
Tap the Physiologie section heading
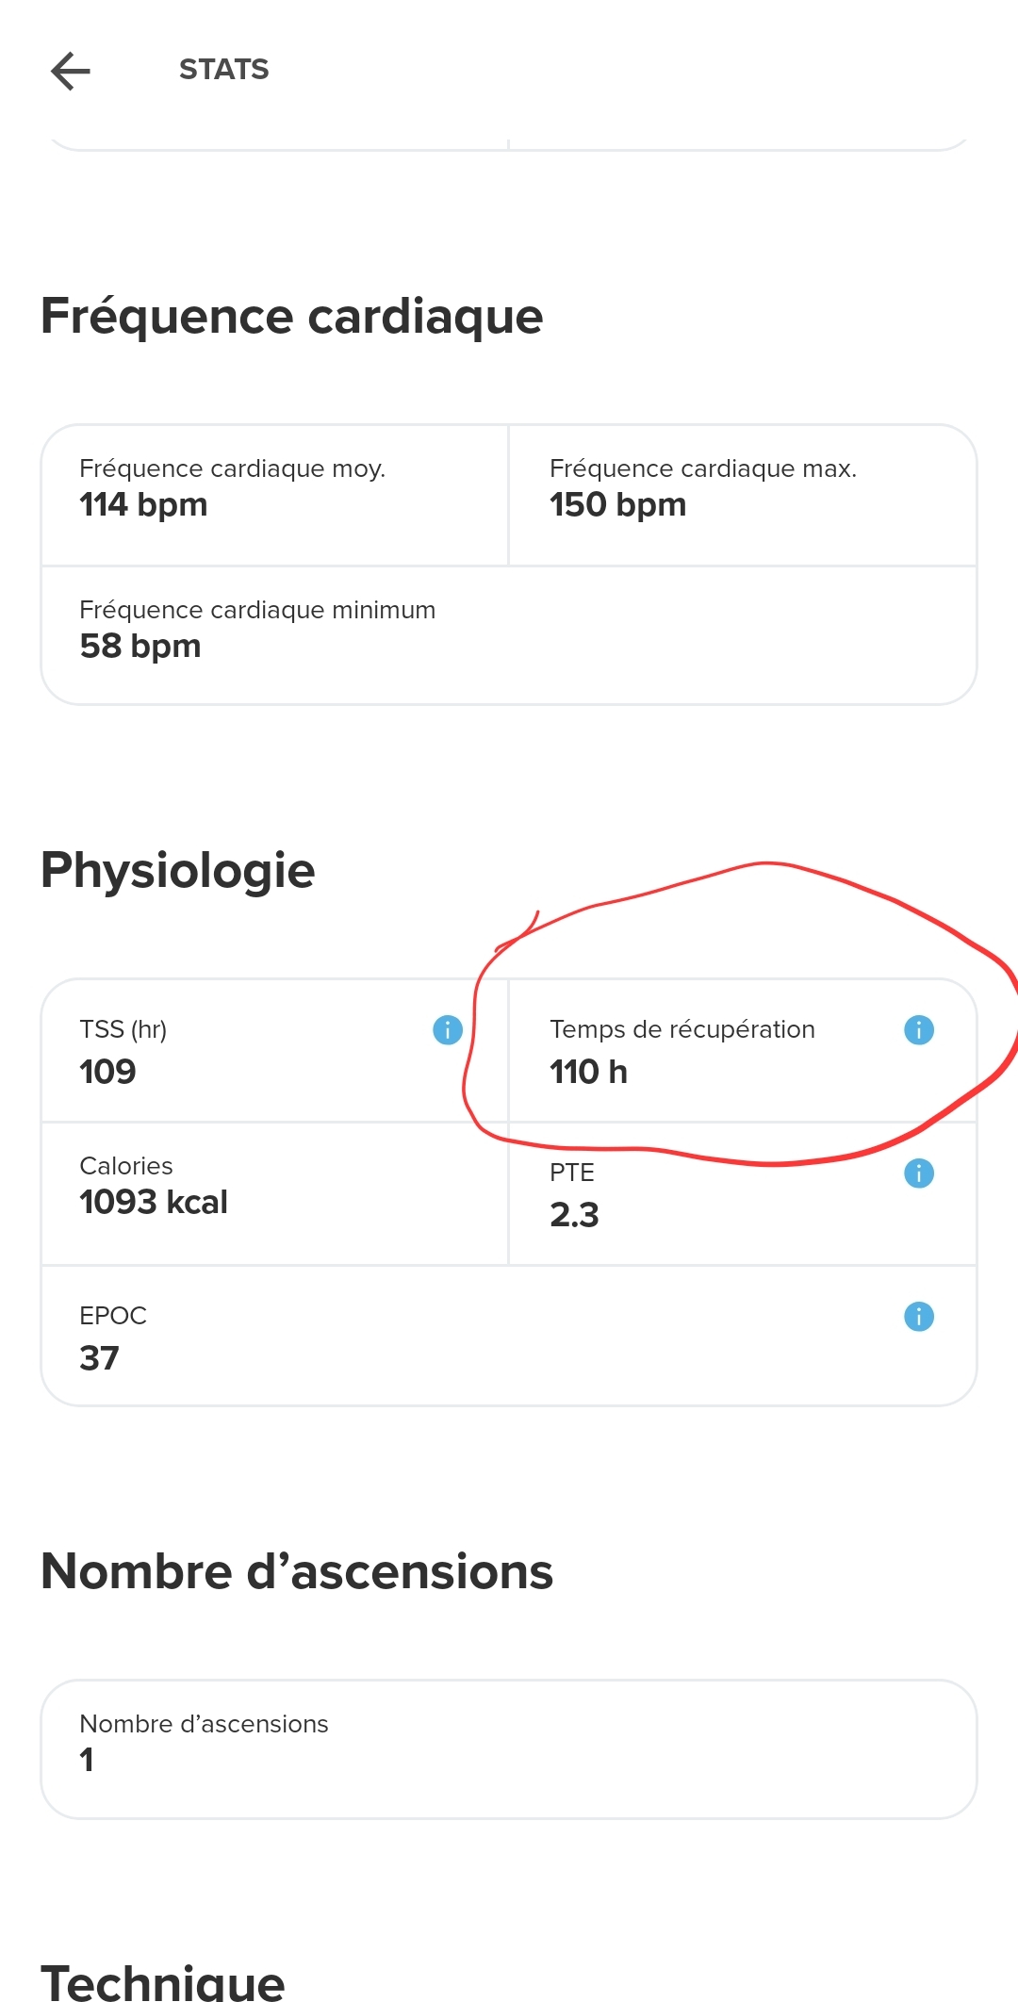point(178,870)
